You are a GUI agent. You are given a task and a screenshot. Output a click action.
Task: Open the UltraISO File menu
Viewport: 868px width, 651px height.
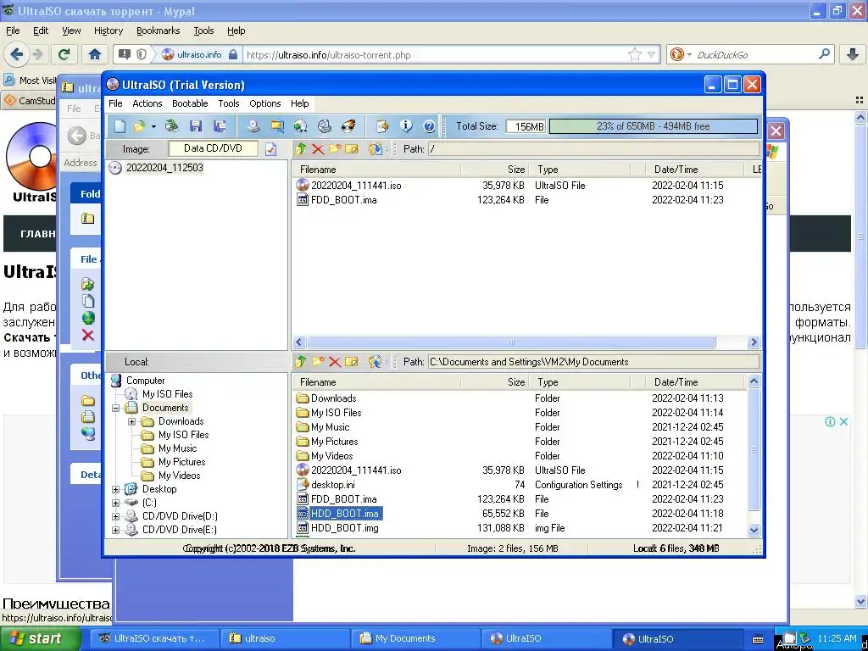click(115, 103)
